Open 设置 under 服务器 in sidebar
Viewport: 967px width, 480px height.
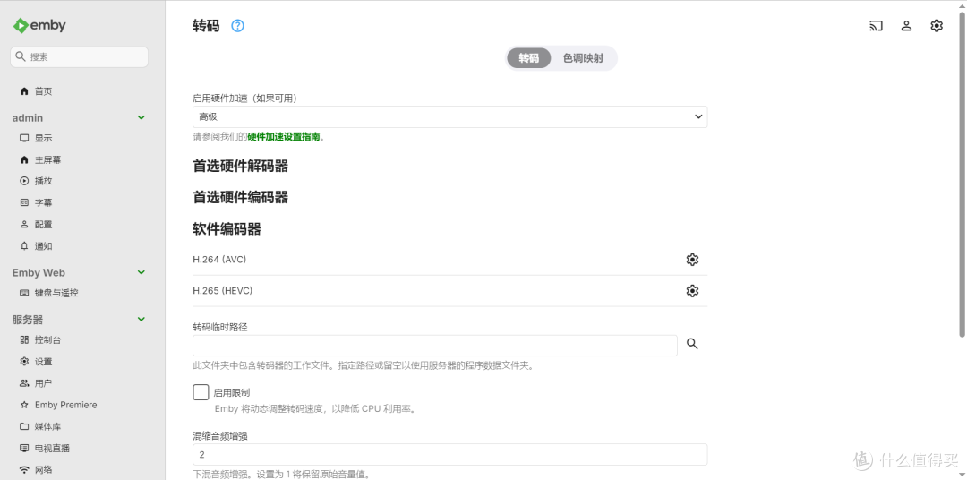[x=43, y=362]
